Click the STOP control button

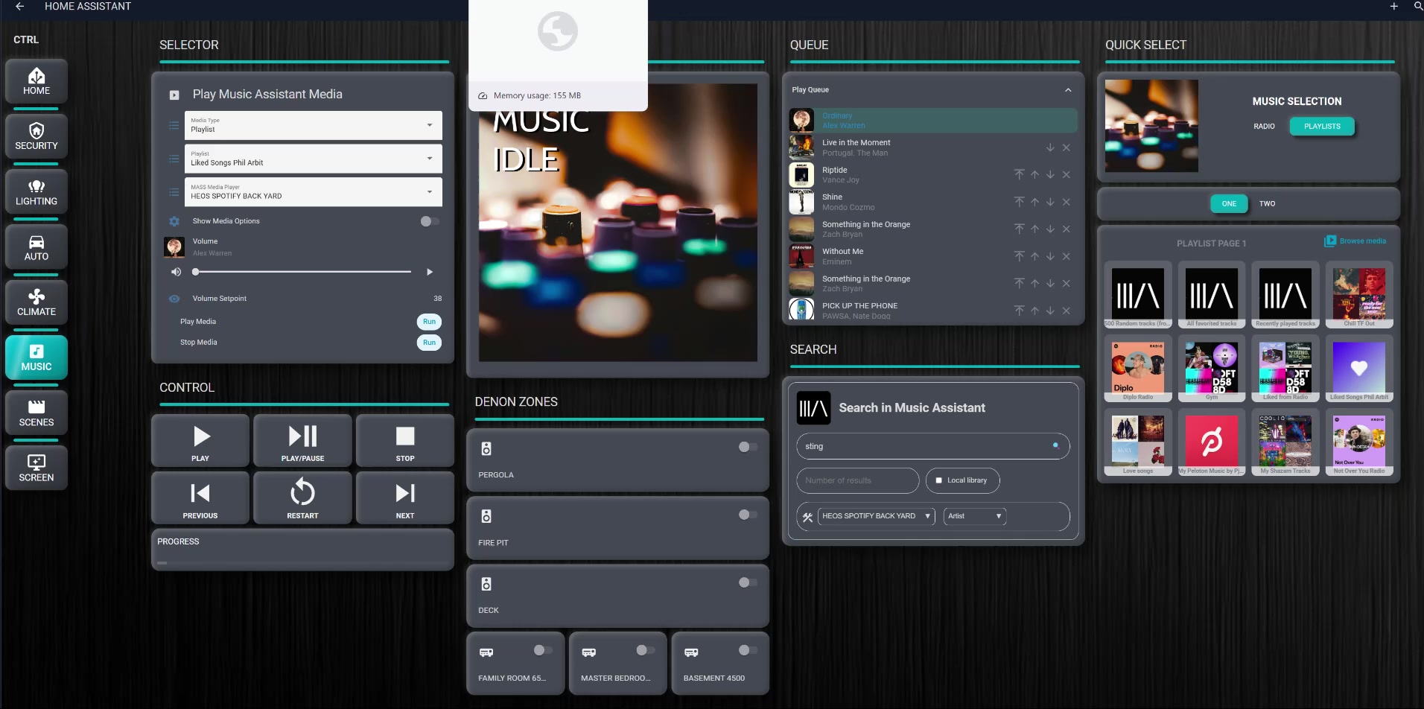(x=405, y=441)
